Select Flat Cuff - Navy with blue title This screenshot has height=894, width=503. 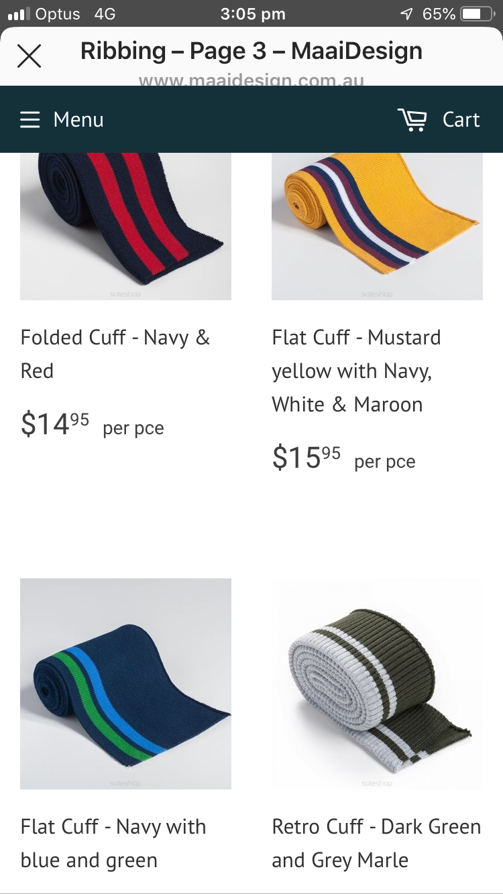(x=113, y=843)
